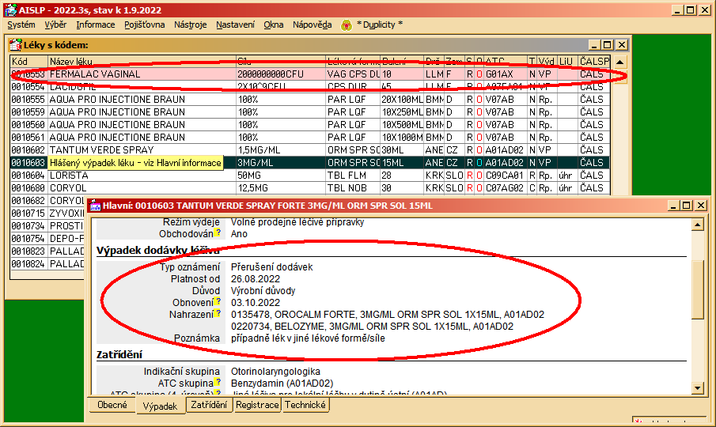This screenshot has height=427, width=716.
Task: Select row with code 0010754
Action: tap(47, 239)
